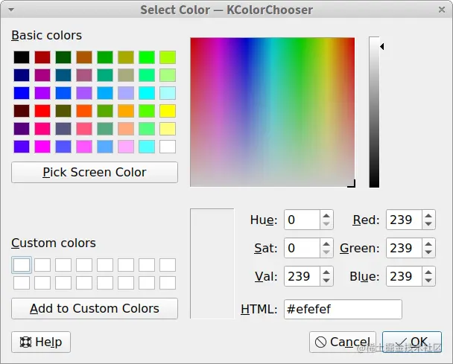Decrease the Sat value with down arrow

[326, 253]
